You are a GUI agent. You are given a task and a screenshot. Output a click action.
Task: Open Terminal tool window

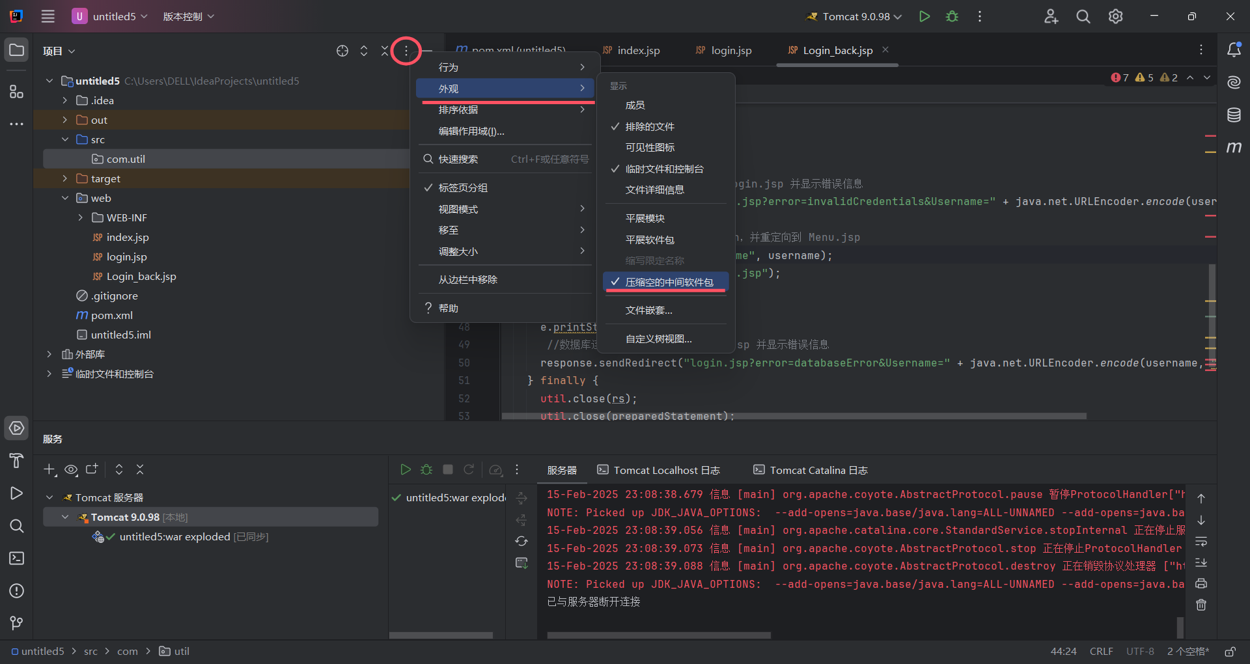click(17, 559)
